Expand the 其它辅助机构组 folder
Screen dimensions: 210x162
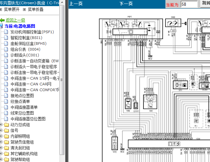[1, 154]
